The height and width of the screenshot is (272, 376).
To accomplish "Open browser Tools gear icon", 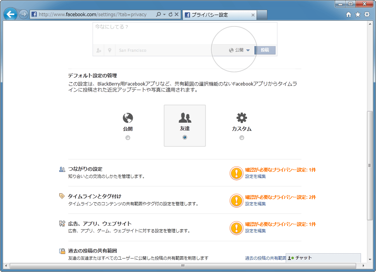I will tap(367, 15).
